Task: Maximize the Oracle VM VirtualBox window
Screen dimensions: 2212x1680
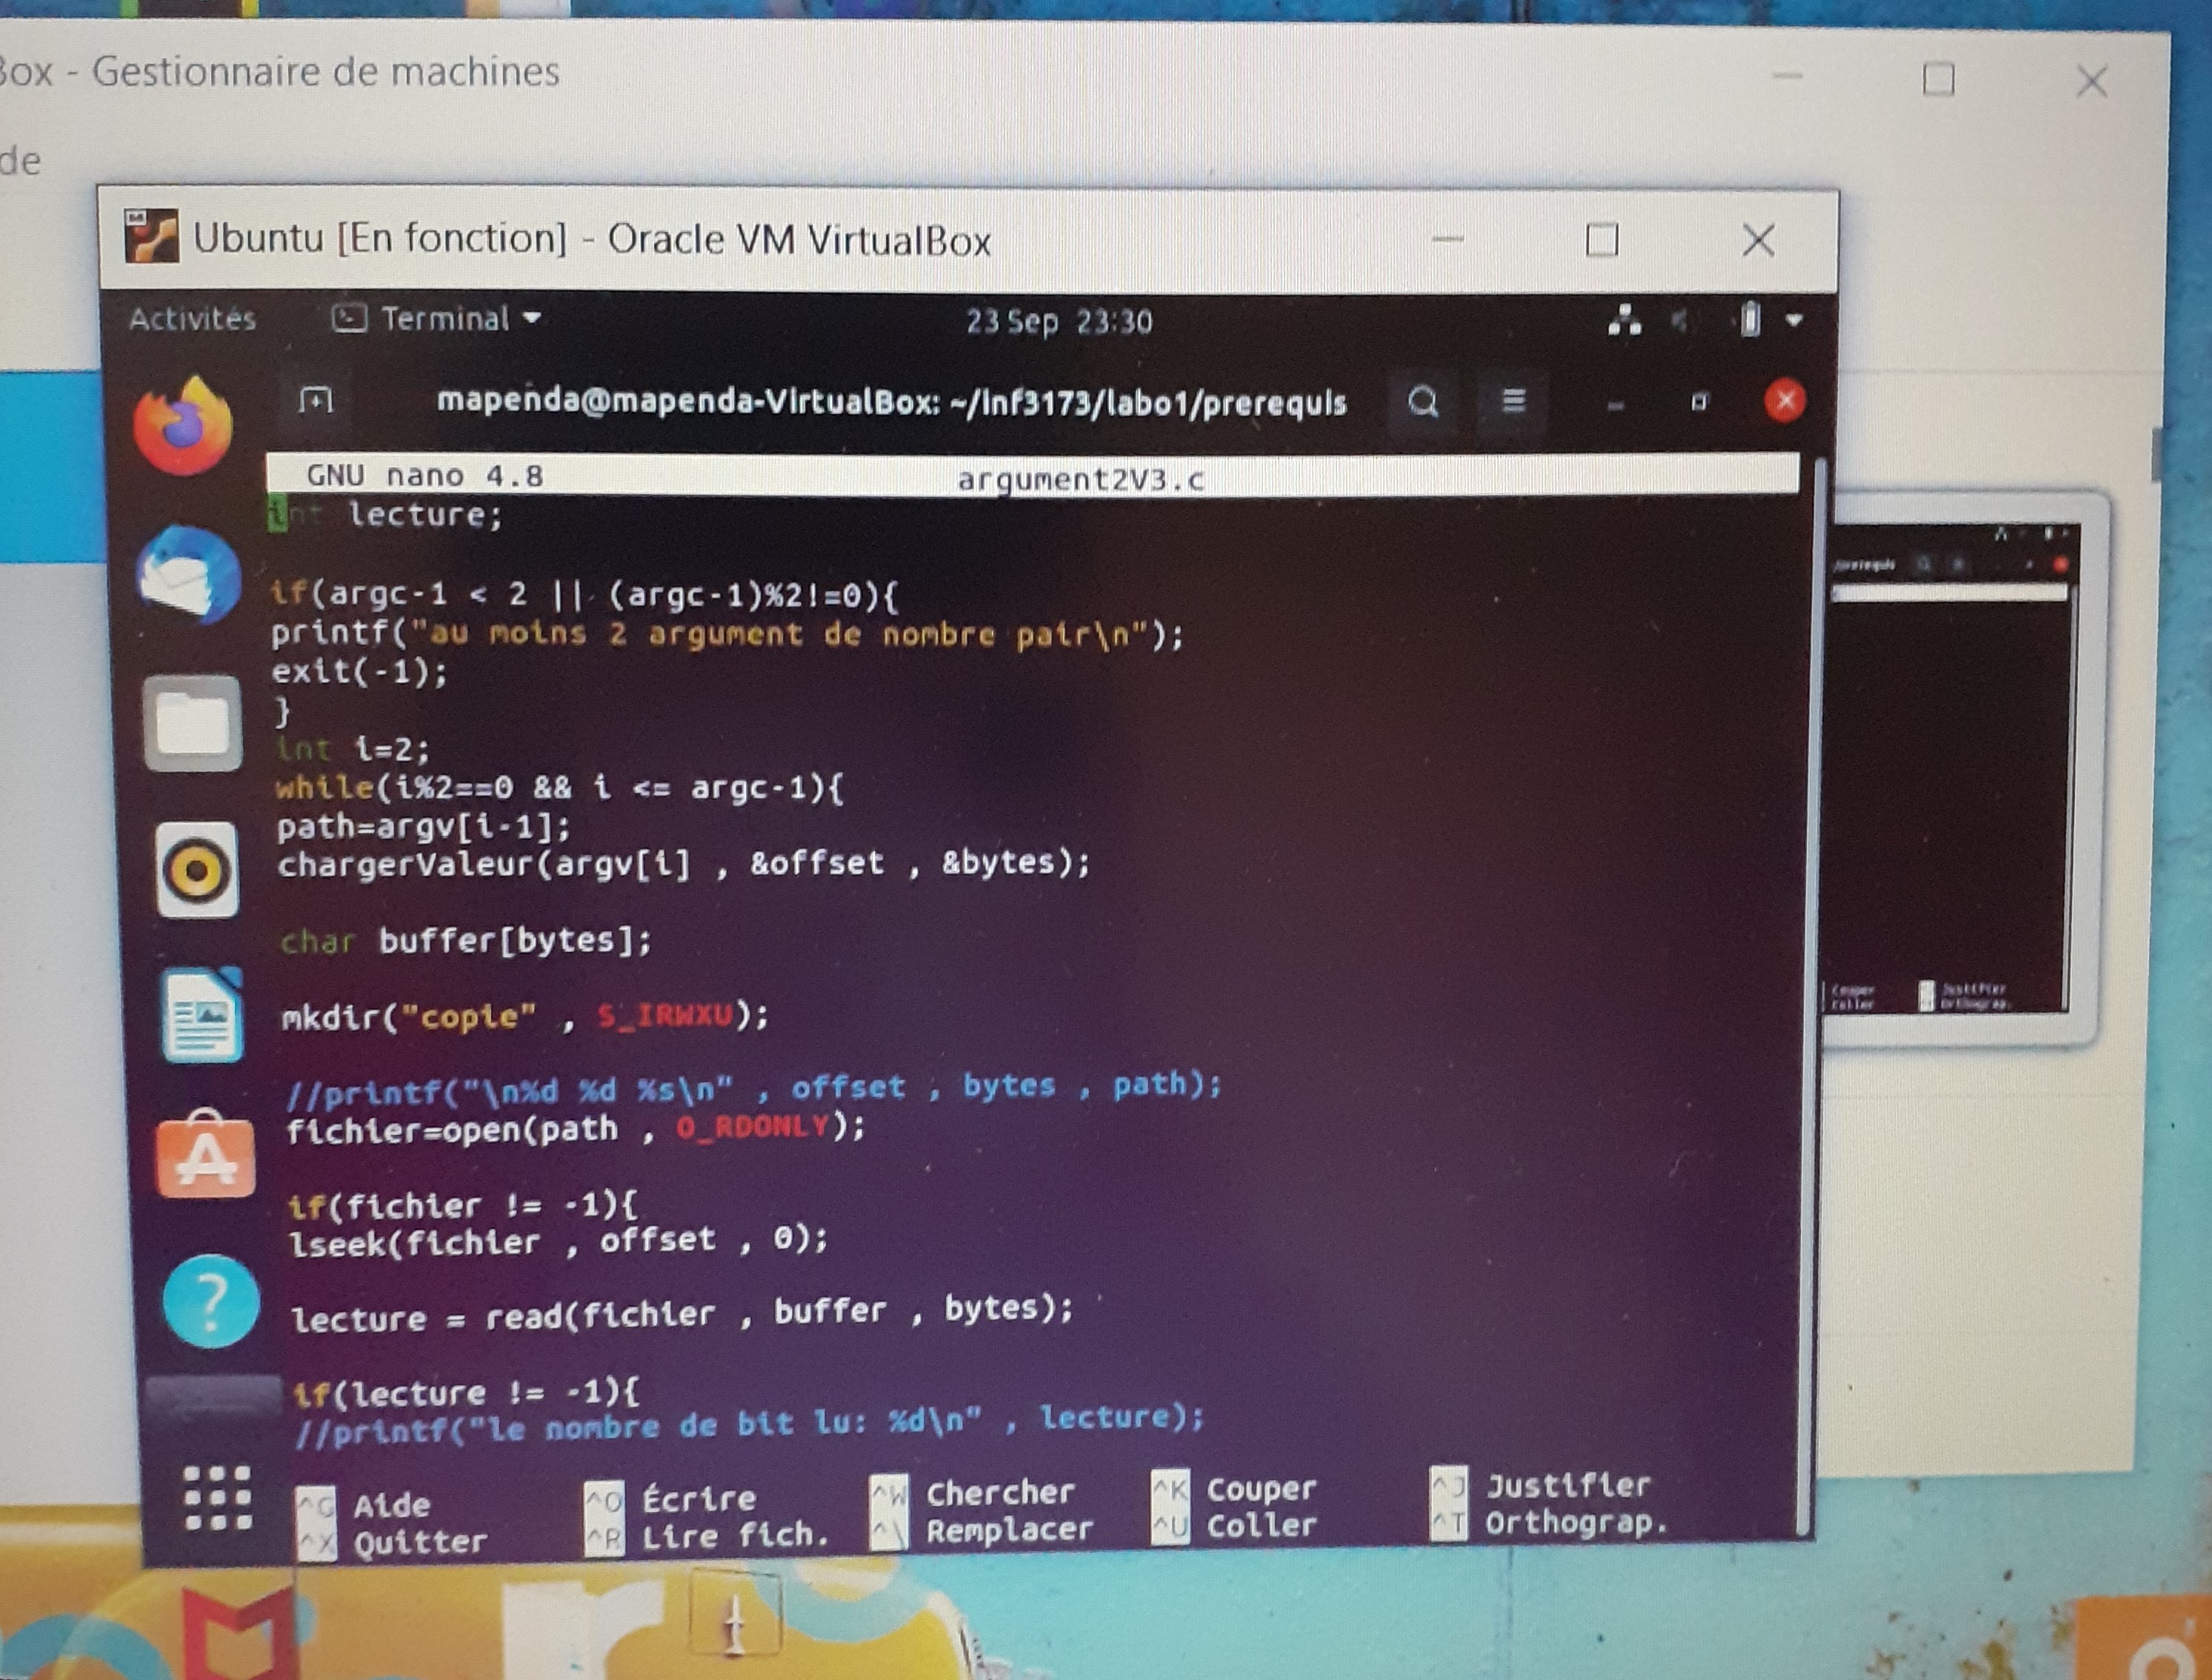Action: click(1602, 240)
